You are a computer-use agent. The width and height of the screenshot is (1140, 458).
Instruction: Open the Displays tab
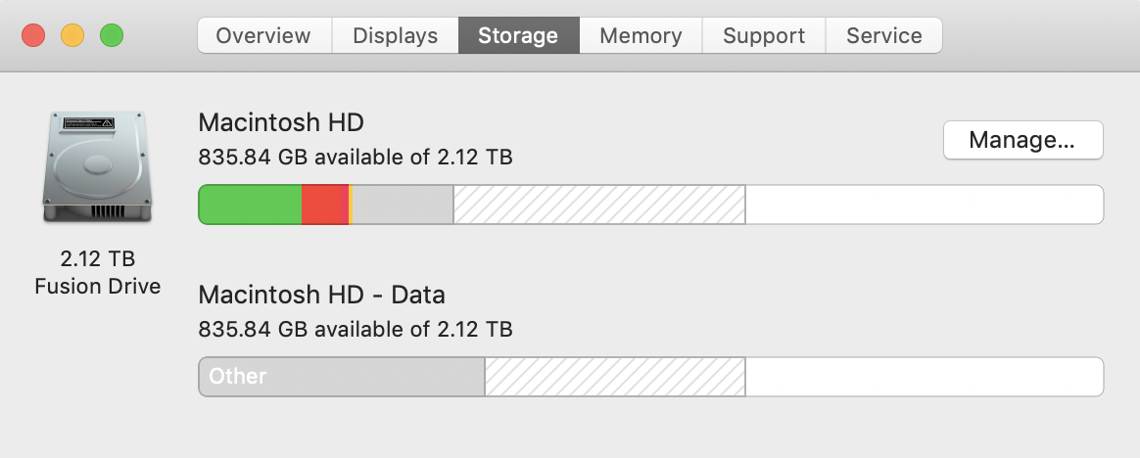(395, 36)
